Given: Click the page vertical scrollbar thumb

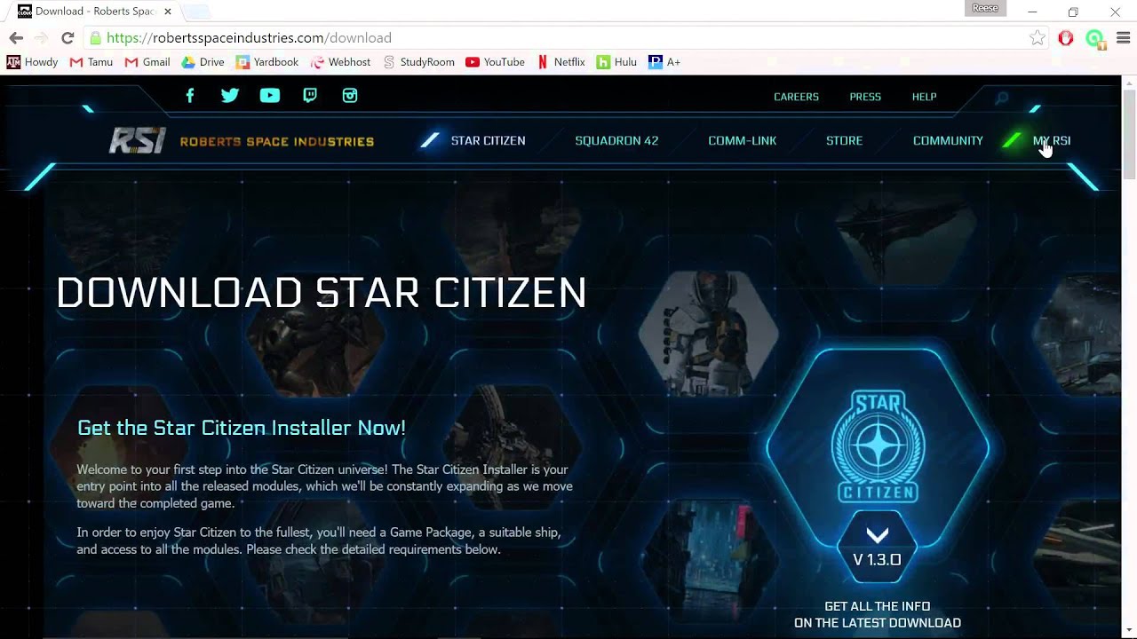Looking at the screenshot, I should click(1129, 133).
